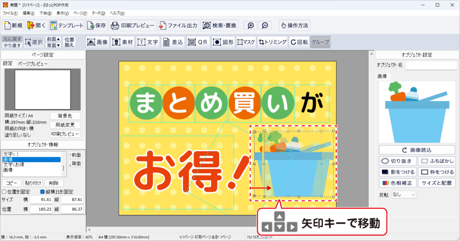460x241 pixels.
Task: Switch to the ページプレビュー tab
Action: [x=32, y=64]
